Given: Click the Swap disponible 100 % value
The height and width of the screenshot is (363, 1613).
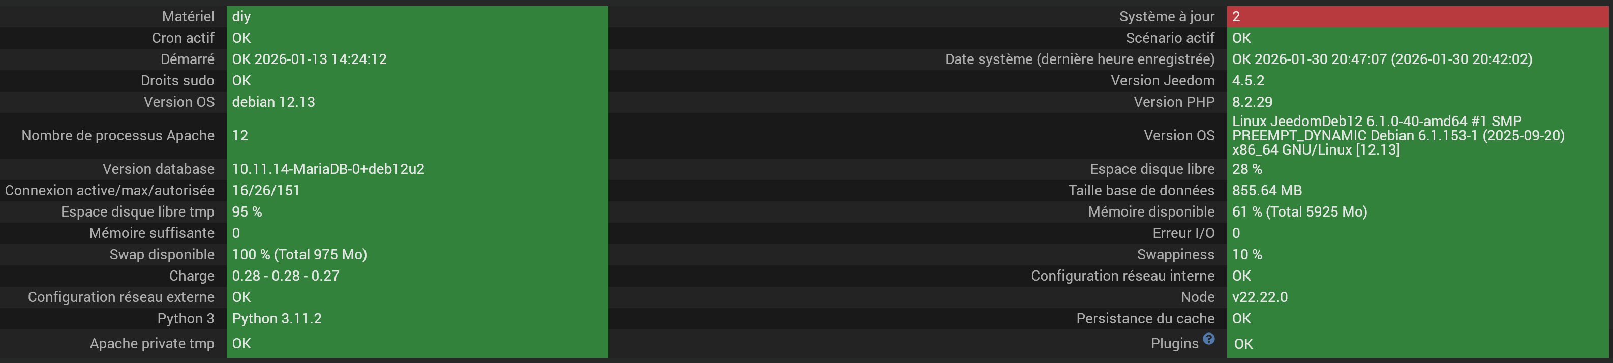Looking at the screenshot, I should [299, 255].
